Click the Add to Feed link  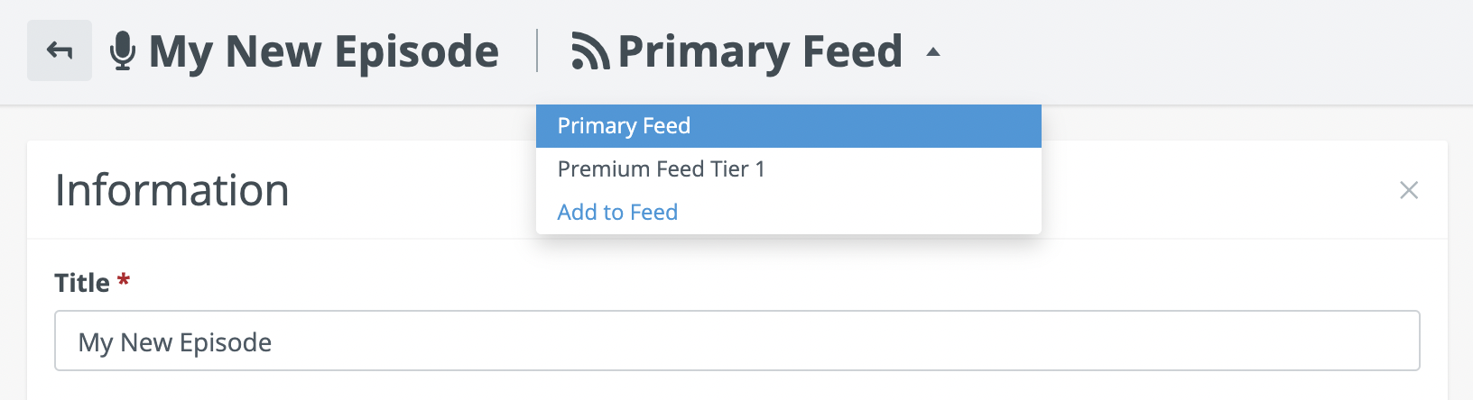[x=617, y=213]
